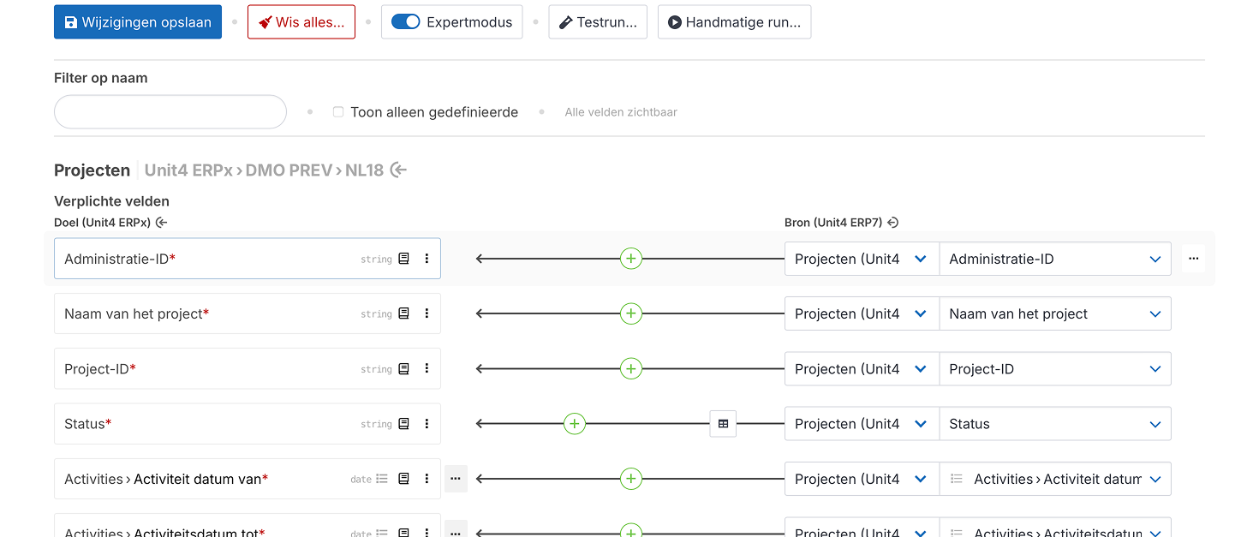Click the arrow icon after NL18 breadcrumb
This screenshot has width=1259, height=537.
397,170
